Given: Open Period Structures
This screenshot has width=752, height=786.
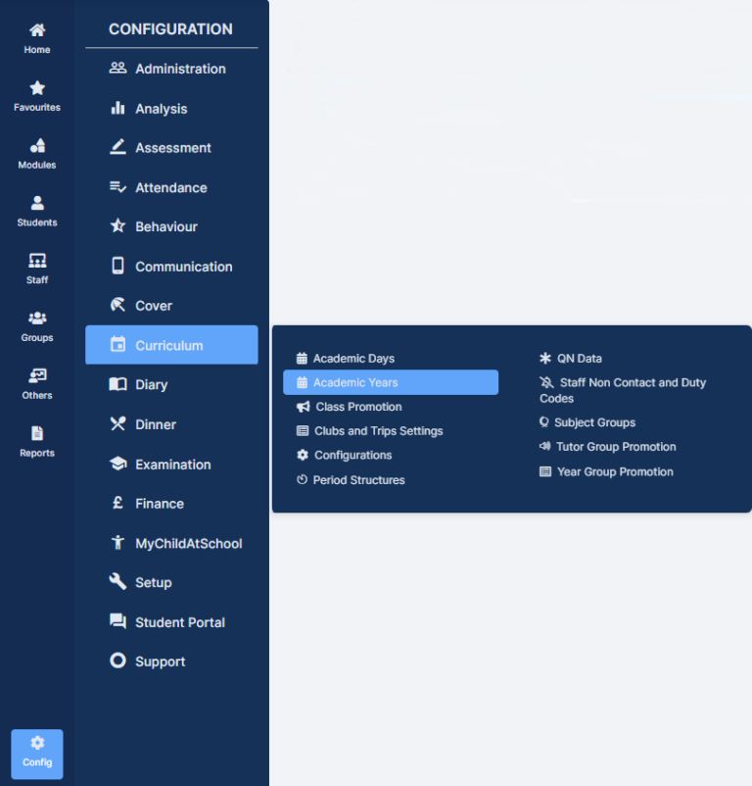Looking at the screenshot, I should (x=391, y=480).
